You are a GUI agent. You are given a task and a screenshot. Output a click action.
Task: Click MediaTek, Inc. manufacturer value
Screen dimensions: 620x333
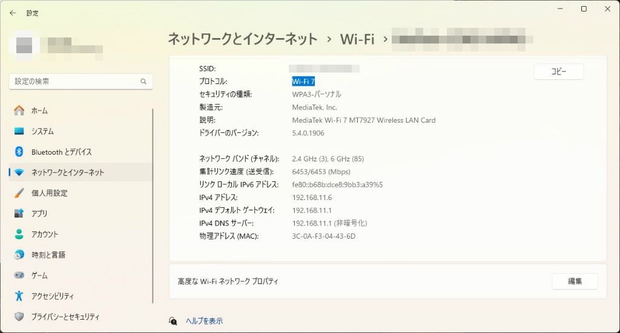(314, 107)
